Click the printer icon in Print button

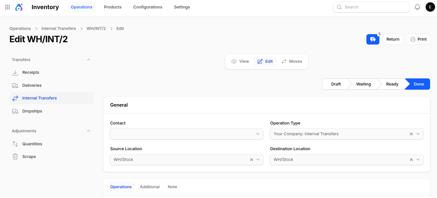[x=413, y=39]
